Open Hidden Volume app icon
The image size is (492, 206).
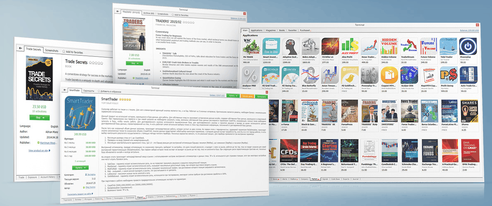389,46
